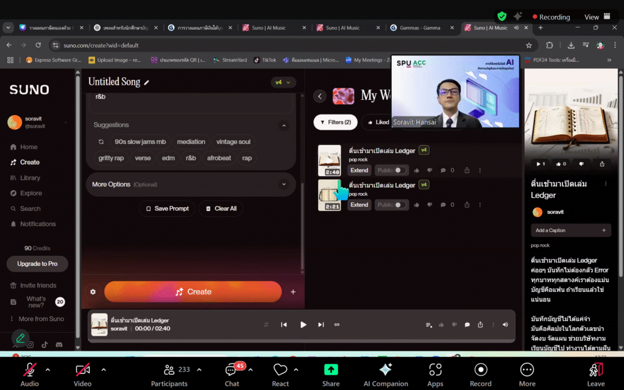624x390 pixels.
Task: Open Suno's Discord link icon
Action: click(x=59, y=345)
